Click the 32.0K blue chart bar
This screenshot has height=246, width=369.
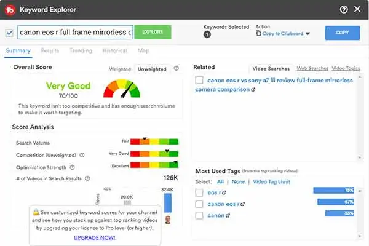(x=168, y=203)
